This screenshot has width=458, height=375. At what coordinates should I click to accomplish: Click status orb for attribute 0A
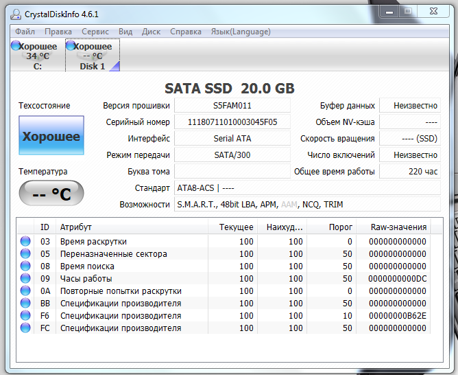point(25,291)
